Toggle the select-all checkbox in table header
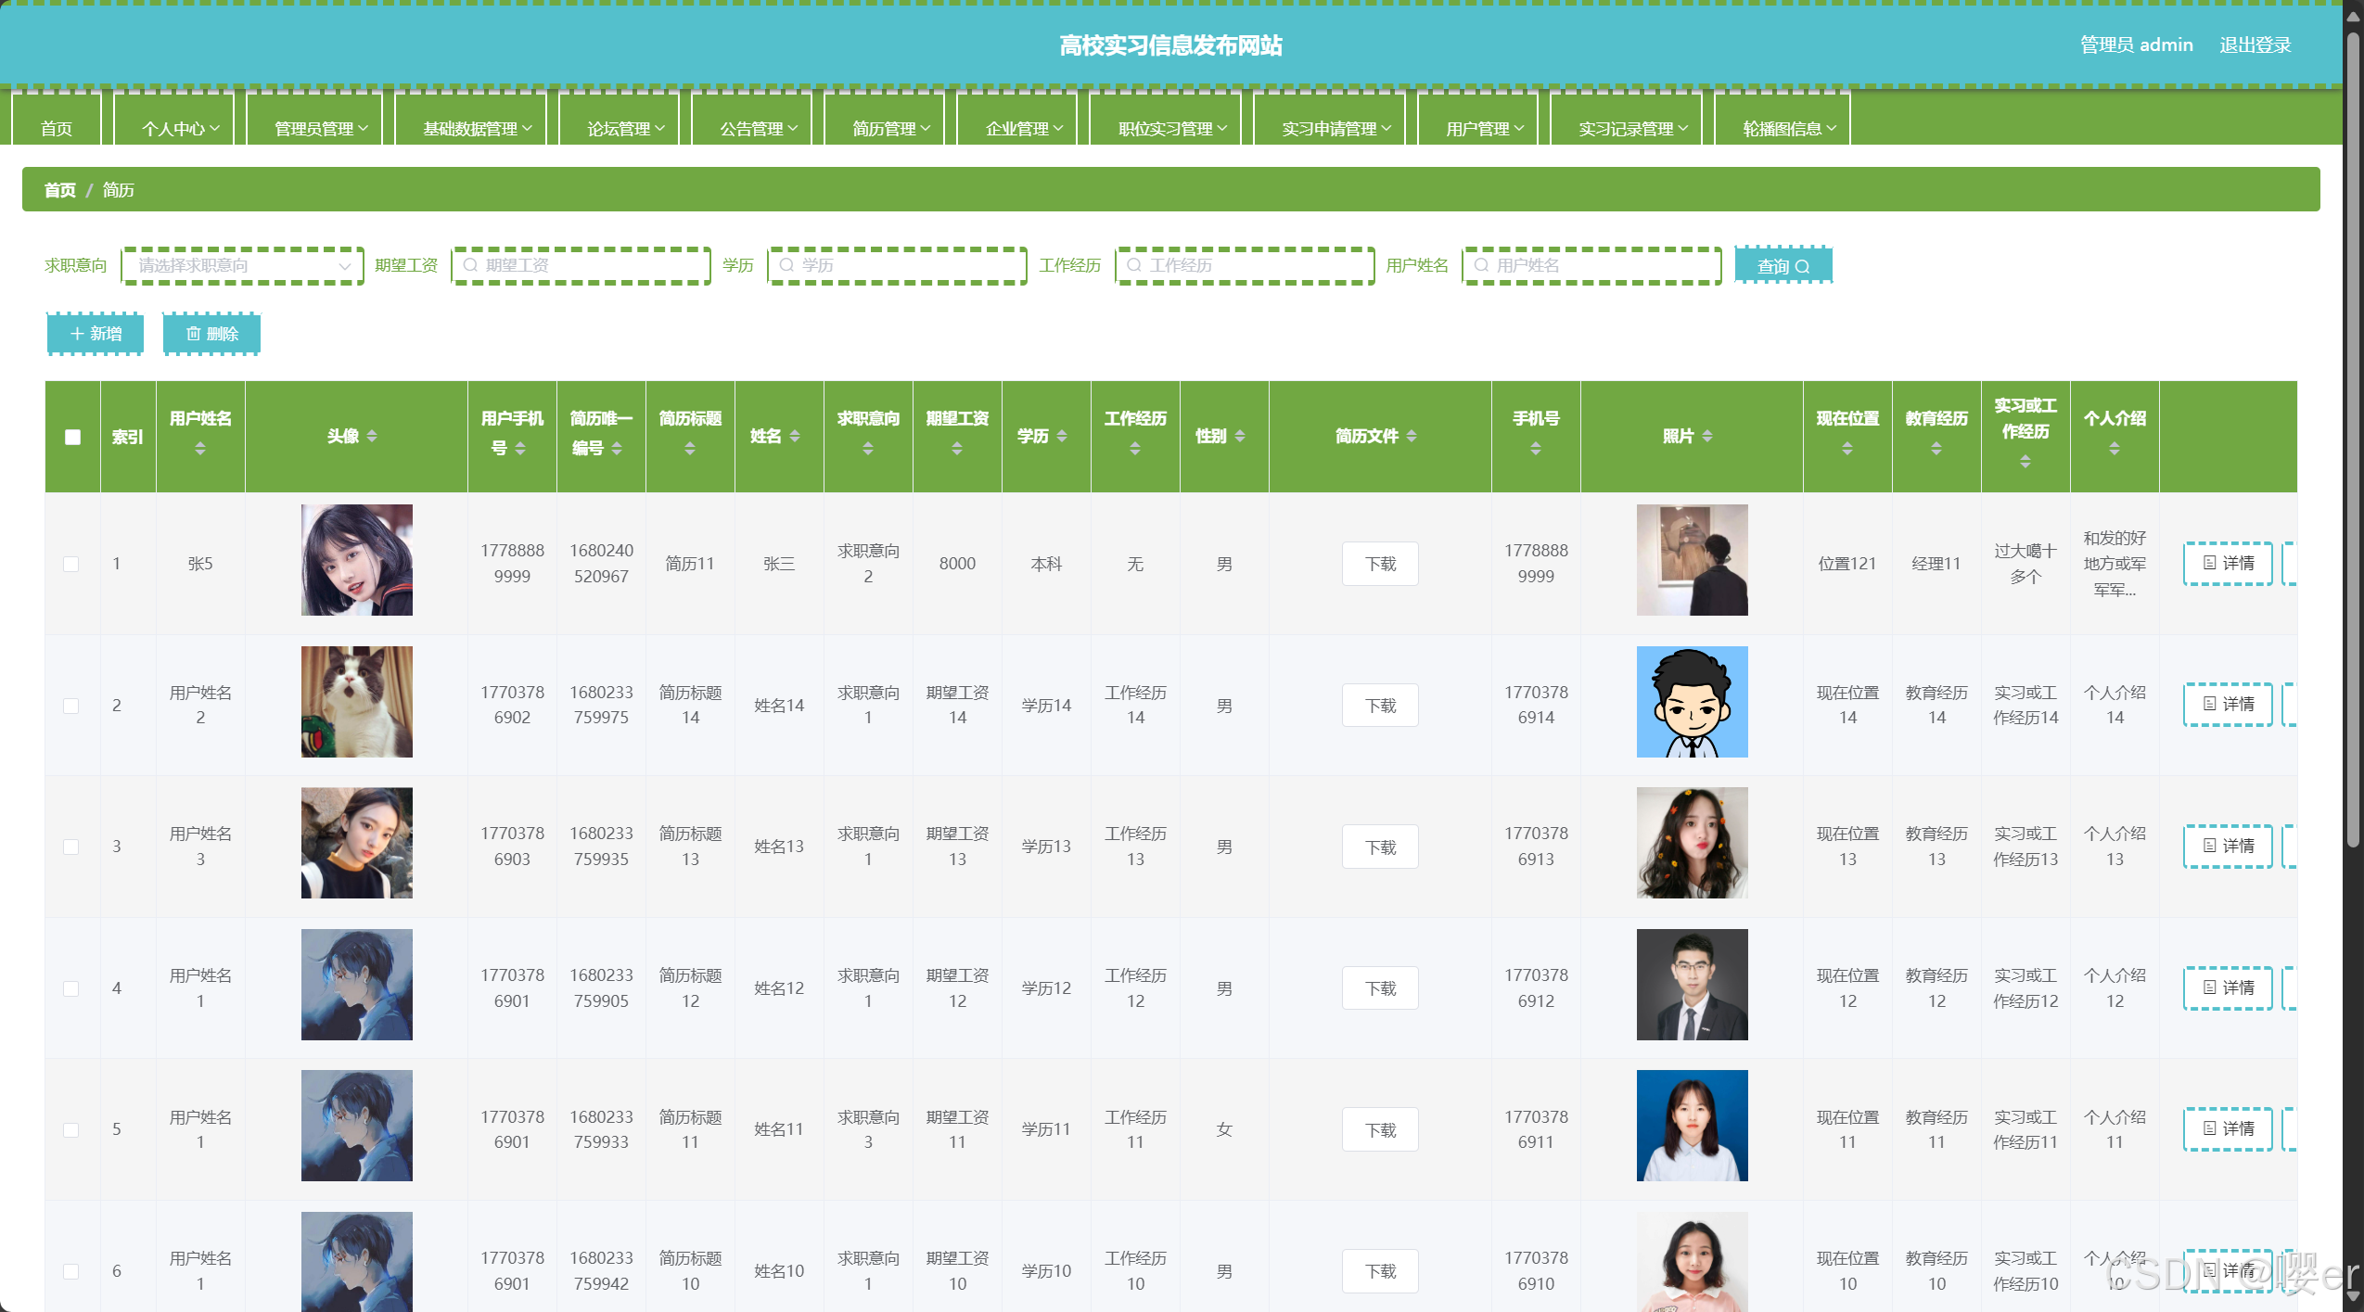Screen dimensions: 2364x1312 click(72, 437)
